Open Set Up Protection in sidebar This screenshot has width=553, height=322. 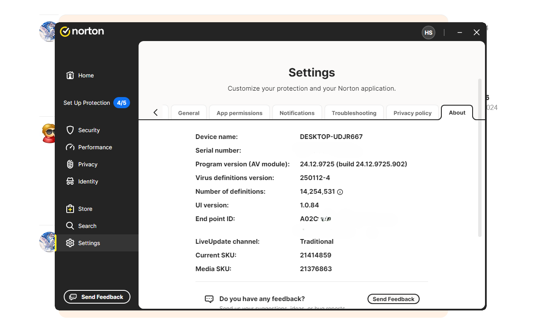(86, 103)
